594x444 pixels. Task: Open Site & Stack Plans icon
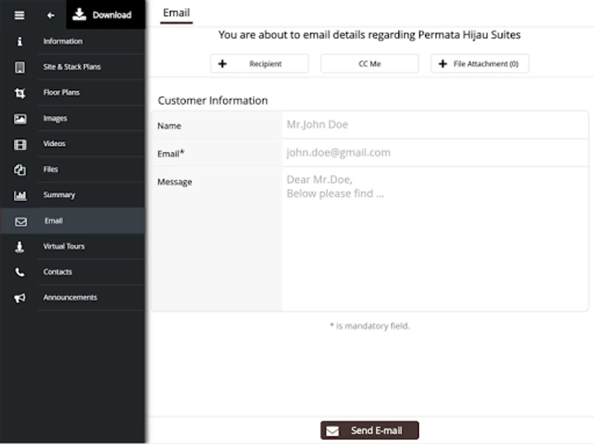[20, 67]
